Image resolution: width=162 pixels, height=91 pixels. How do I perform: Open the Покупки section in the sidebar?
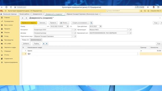click(7, 33)
